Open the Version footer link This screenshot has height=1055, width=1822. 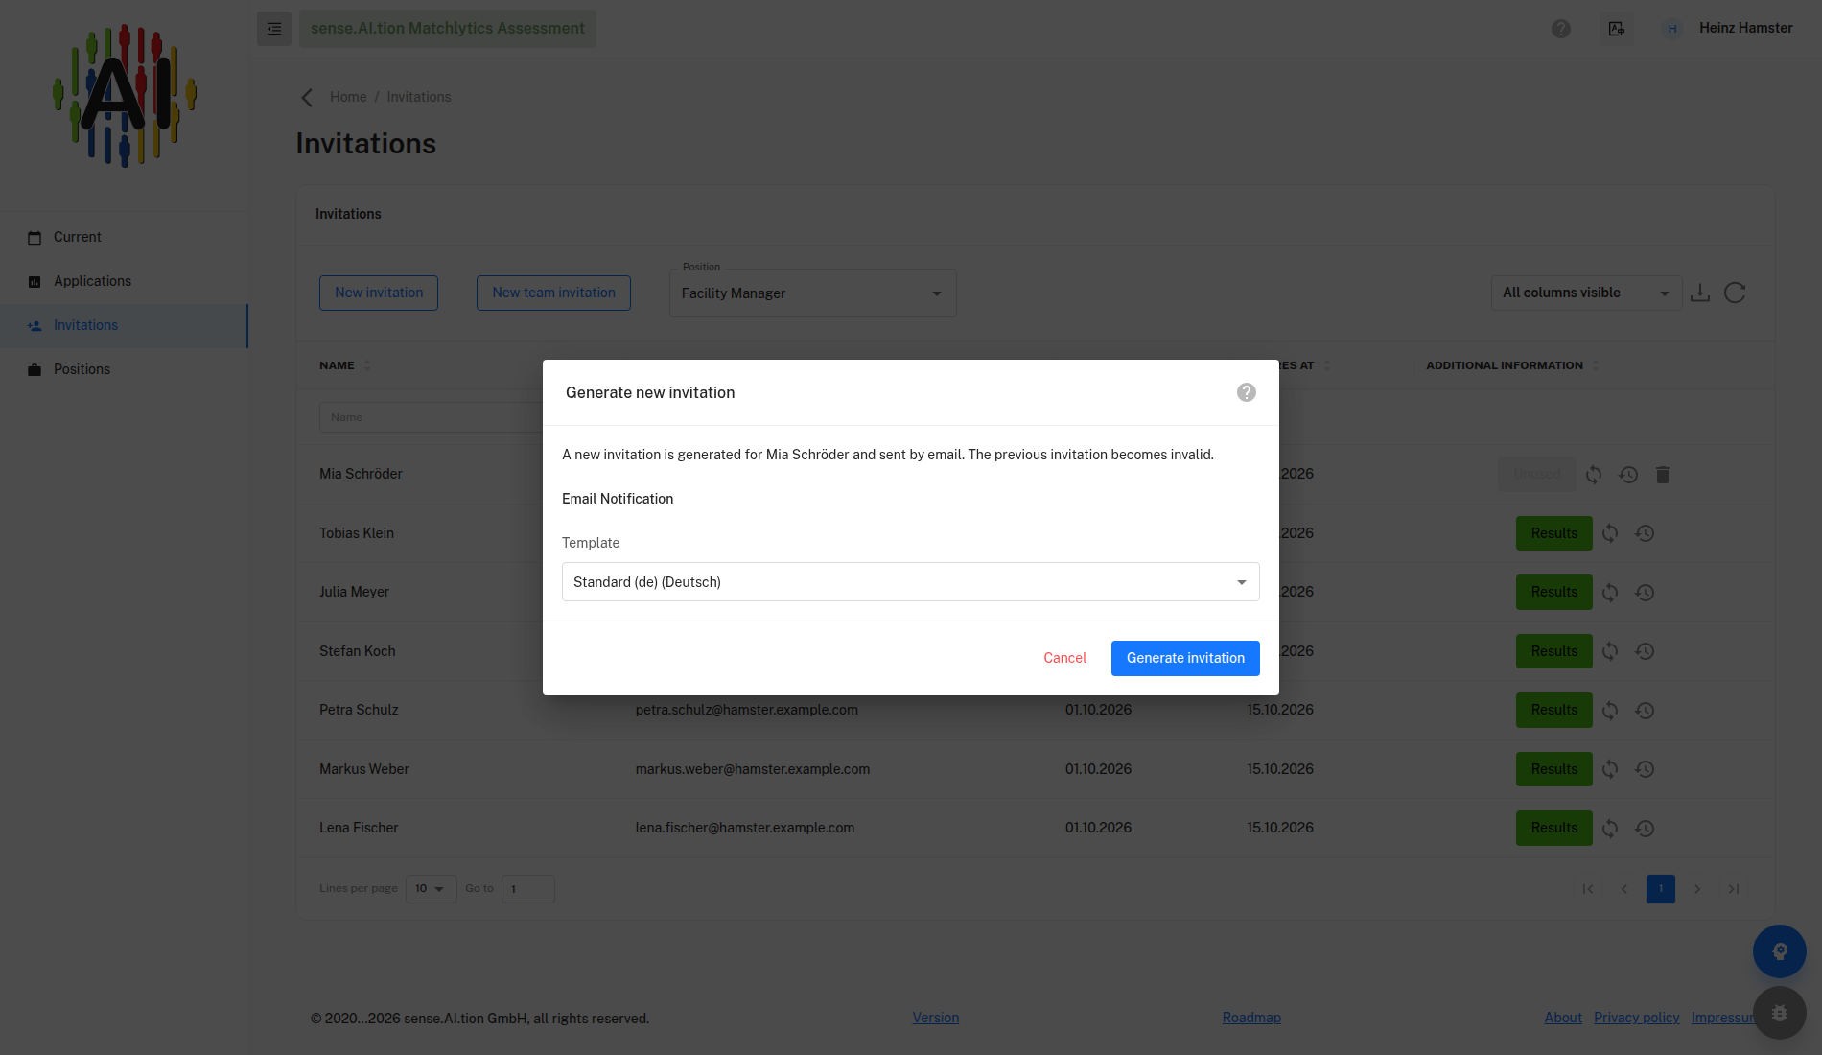(x=935, y=1018)
